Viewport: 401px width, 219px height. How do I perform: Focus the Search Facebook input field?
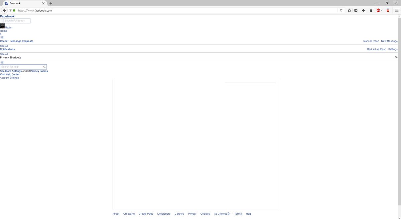(x=17, y=21)
